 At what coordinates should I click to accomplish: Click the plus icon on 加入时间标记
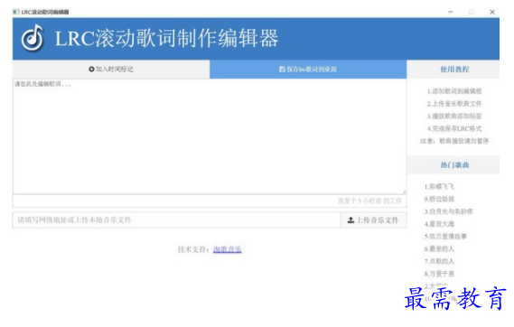(91, 70)
